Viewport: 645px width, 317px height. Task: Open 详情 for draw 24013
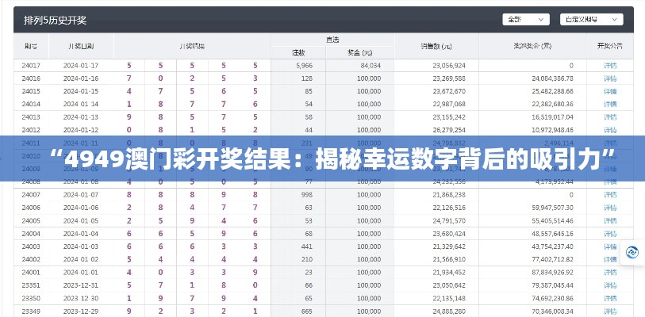(x=609, y=116)
